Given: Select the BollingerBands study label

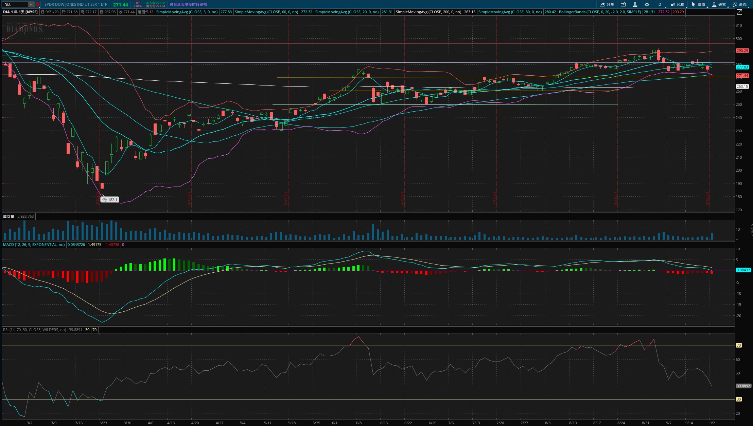Looking at the screenshot, I should (600, 12).
